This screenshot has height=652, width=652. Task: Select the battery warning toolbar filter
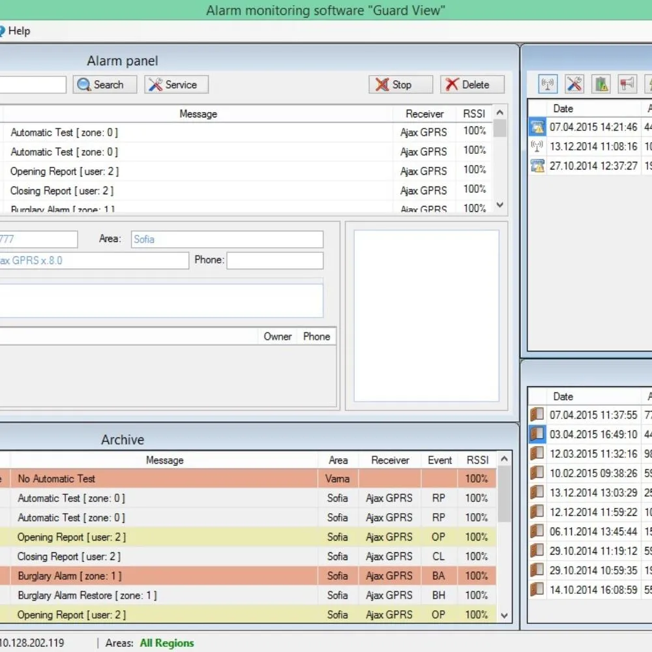click(601, 84)
